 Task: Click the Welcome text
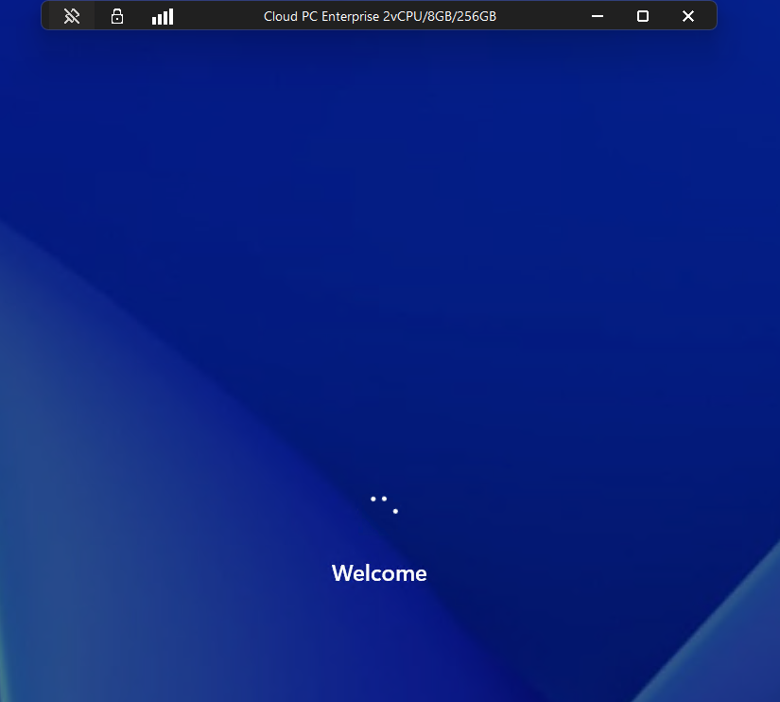pyautogui.click(x=379, y=573)
